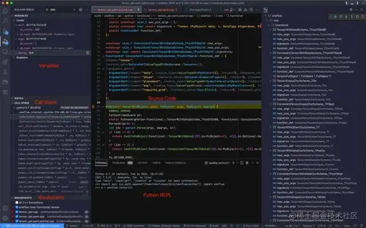Continue execution in floating debug toolbar
This screenshot has width=366, height=228.
335,17
